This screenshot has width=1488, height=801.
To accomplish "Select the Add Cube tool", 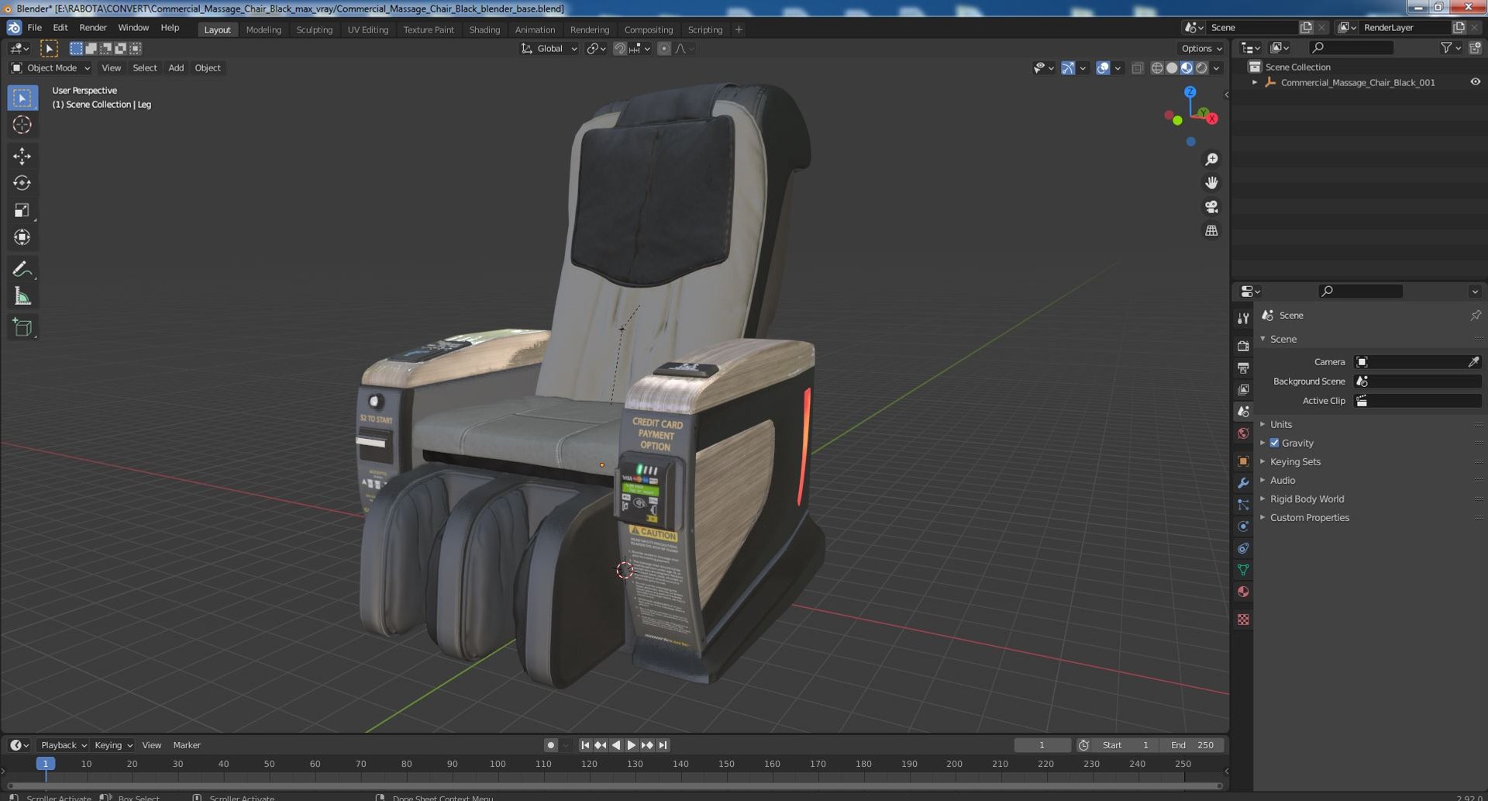I will pos(22,327).
